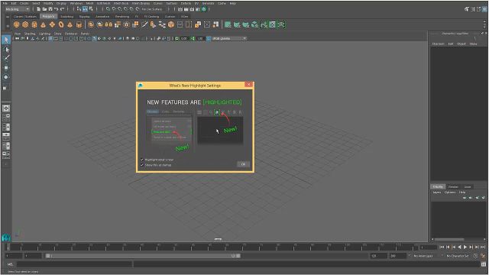Create a polygon cone from the shelf
This screenshot has height=275, width=489.
[43, 24]
